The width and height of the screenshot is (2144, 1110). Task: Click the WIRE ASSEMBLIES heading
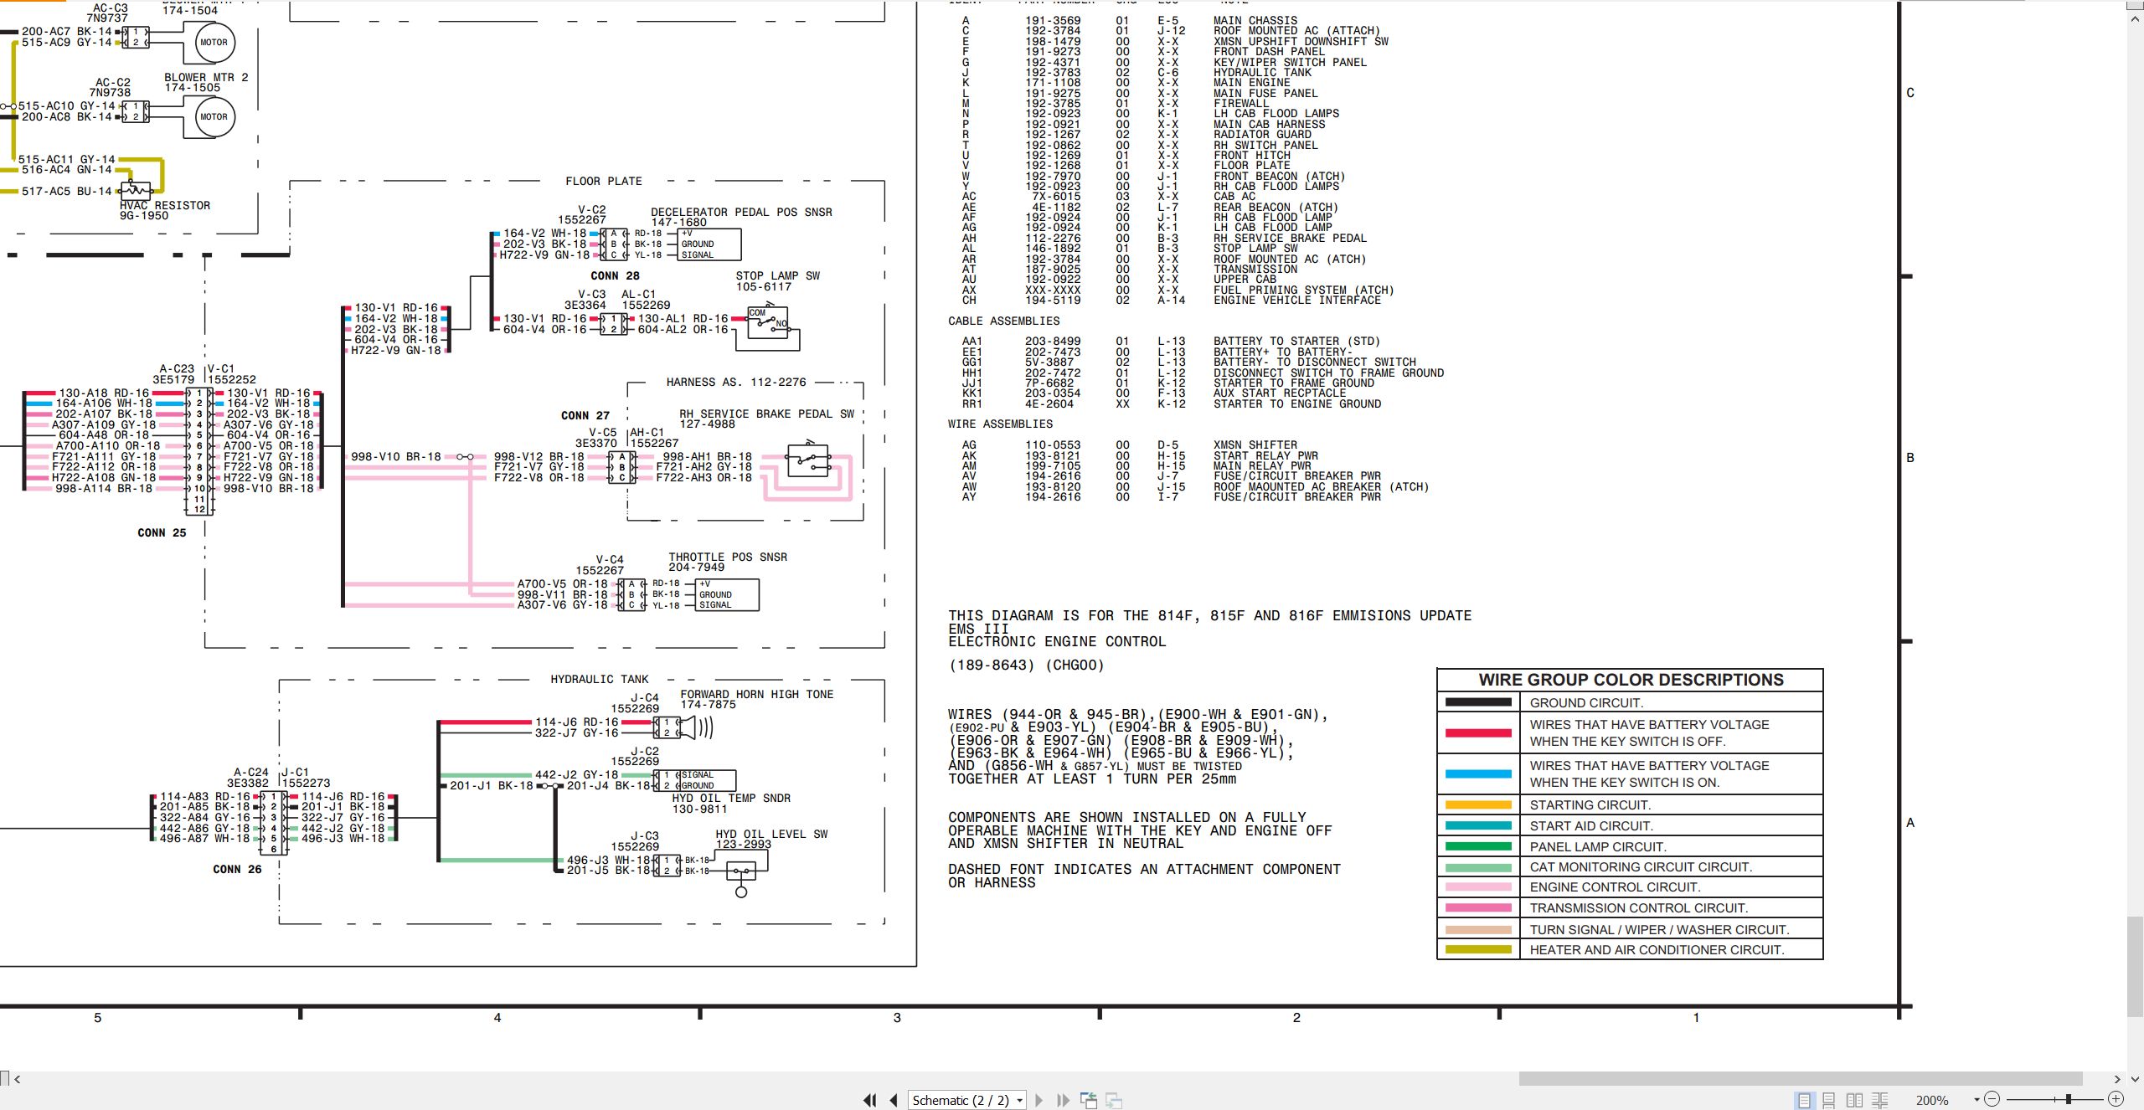coord(1000,424)
